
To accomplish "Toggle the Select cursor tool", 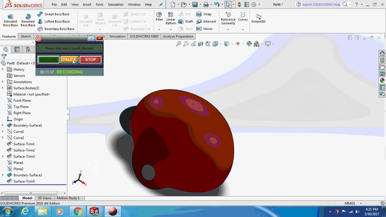I will coord(228,5).
